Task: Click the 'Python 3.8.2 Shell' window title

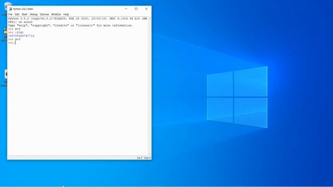Action: tap(23, 9)
